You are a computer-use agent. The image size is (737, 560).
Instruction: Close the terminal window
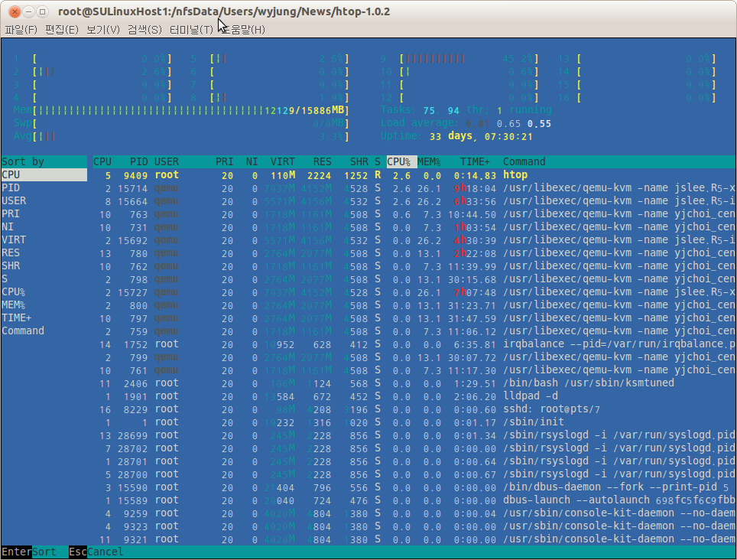15,11
